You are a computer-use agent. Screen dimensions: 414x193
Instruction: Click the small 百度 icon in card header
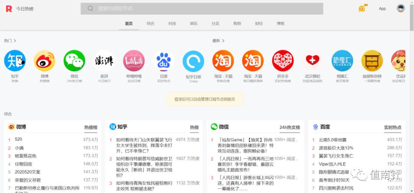315,127
